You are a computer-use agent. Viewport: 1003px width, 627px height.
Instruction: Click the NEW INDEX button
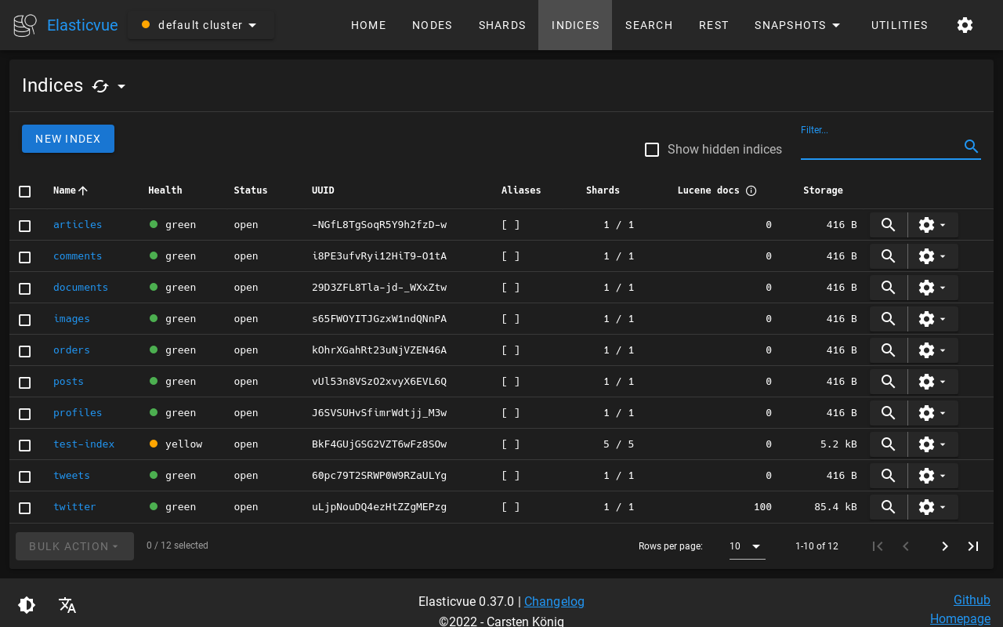click(x=68, y=139)
